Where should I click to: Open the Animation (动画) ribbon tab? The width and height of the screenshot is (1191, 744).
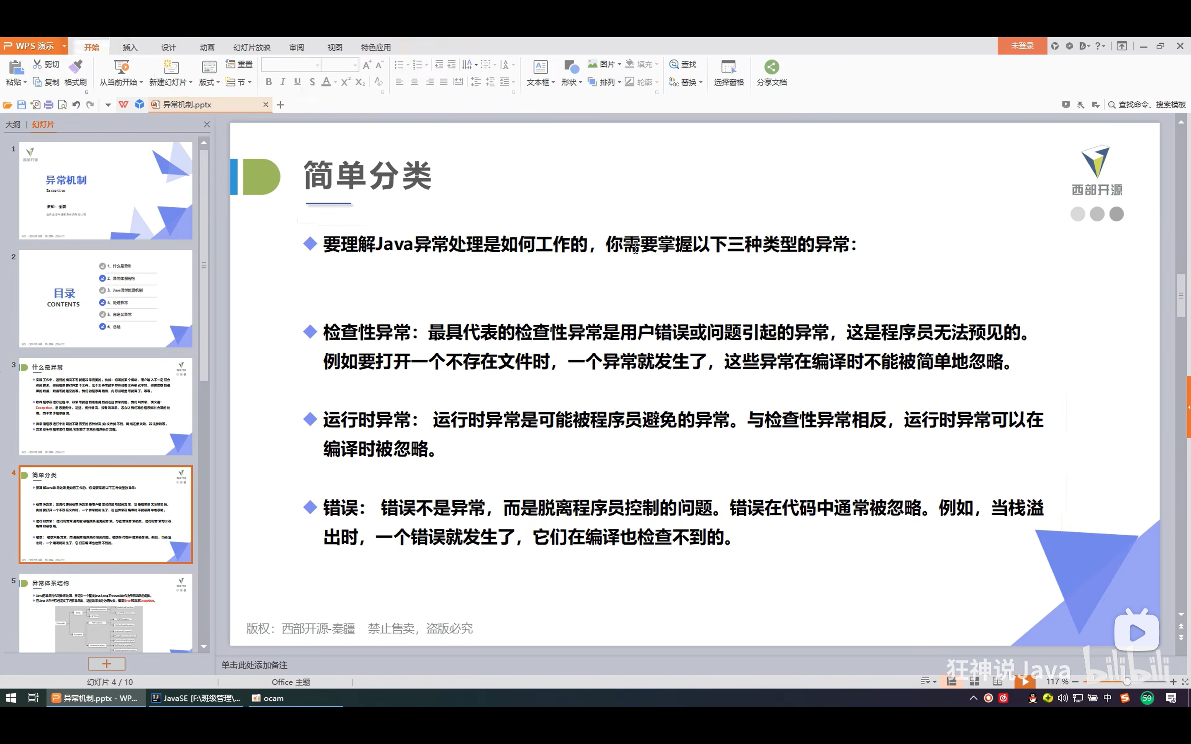(207, 47)
